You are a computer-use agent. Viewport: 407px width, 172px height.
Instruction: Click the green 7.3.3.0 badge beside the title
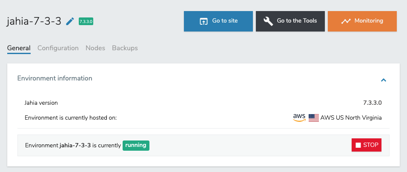tap(86, 21)
